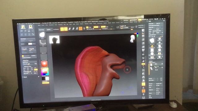Viewport: 198px width, 111px height.
Task: Open the Dots stroke type selector
Action: tap(43, 43)
